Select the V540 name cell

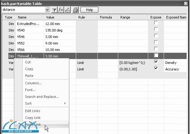tap(30, 30)
